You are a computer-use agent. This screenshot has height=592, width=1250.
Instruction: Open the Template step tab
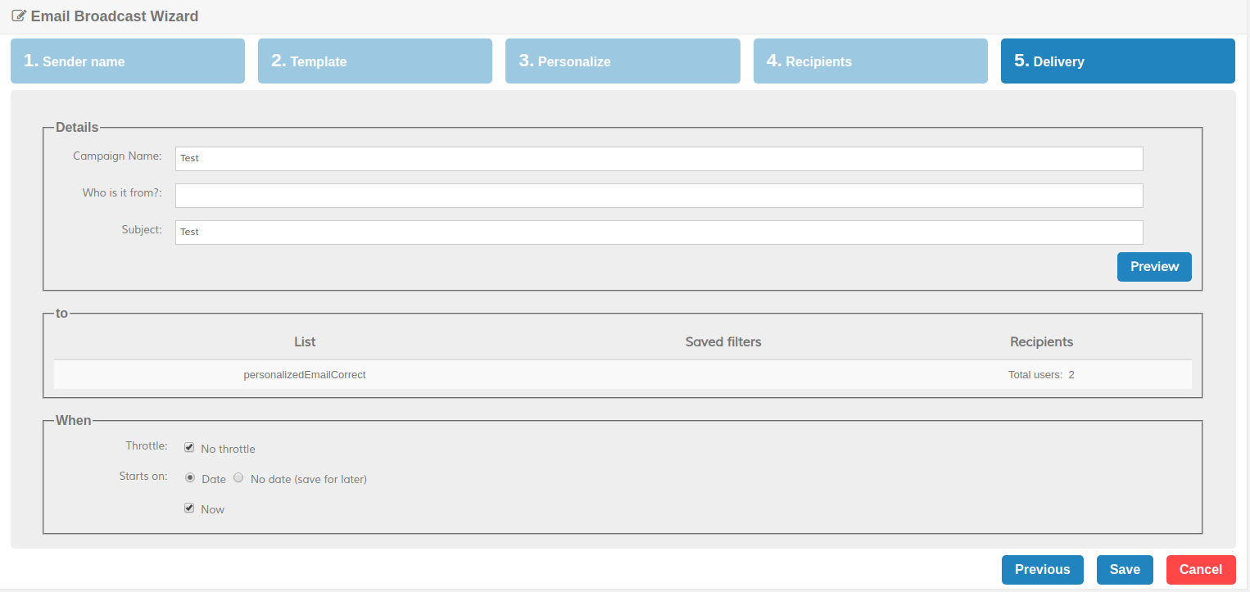pyautogui.click(x=375, y=61)
